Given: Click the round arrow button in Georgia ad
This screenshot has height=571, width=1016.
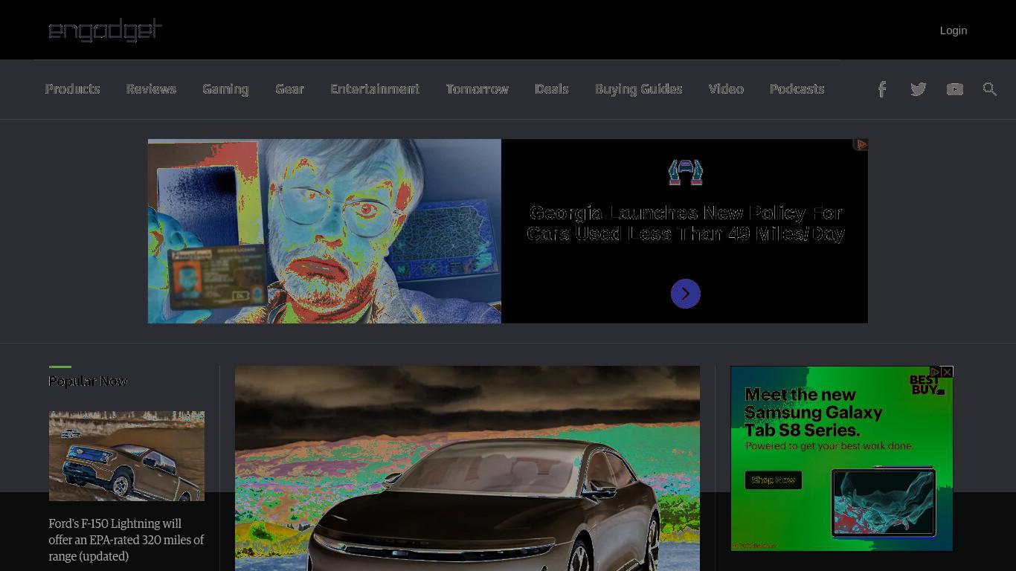Looking at the screenshot, I should tap(686, 294).
